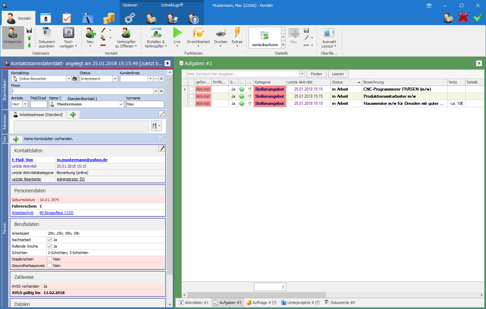Image resolution: width=486 pixels, height=309 pixels.
Task: Open the Kundenkreis dropdown arrow
Action: 150,79
